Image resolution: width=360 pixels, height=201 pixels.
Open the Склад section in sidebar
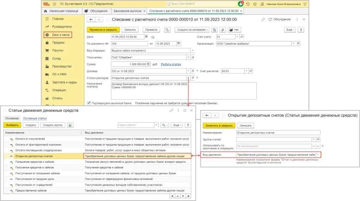coord(57,59)
